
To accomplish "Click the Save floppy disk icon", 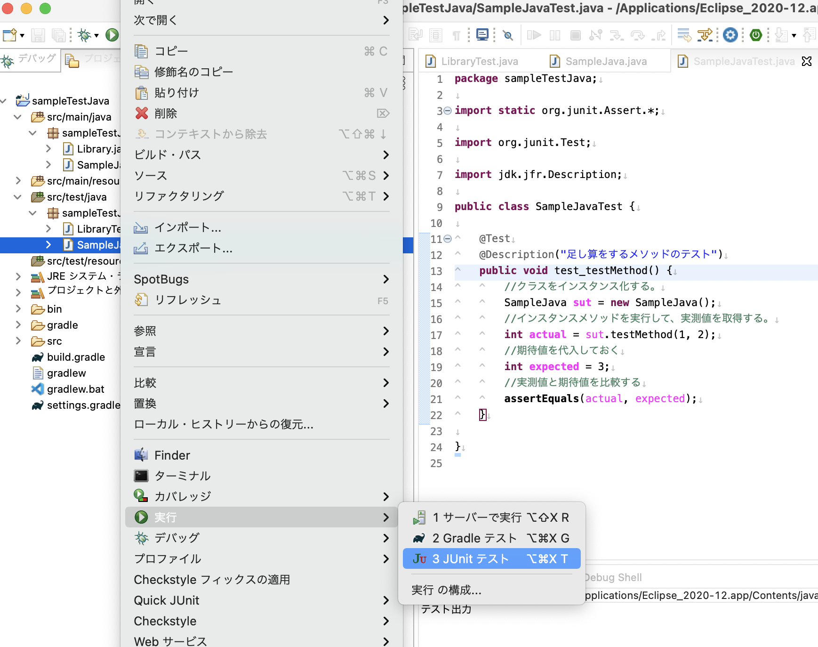I will tap(38, 35).
